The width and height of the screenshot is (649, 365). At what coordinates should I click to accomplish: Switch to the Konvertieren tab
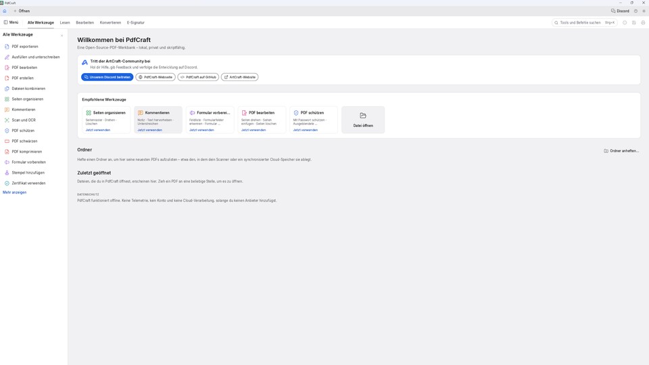coord(110,23)
